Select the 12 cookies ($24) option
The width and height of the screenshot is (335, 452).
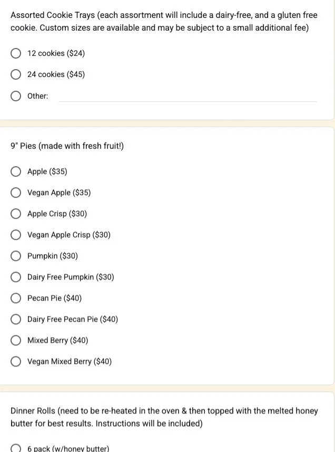(x=16, y=53)
